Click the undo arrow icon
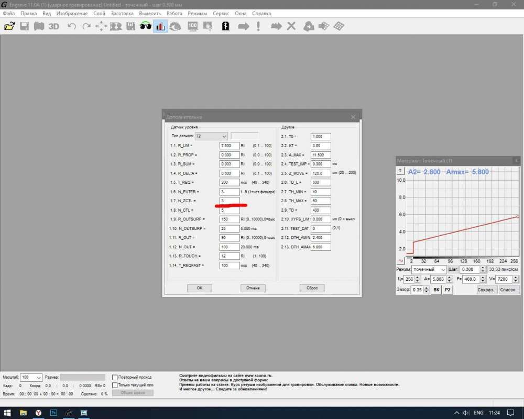 72,26
